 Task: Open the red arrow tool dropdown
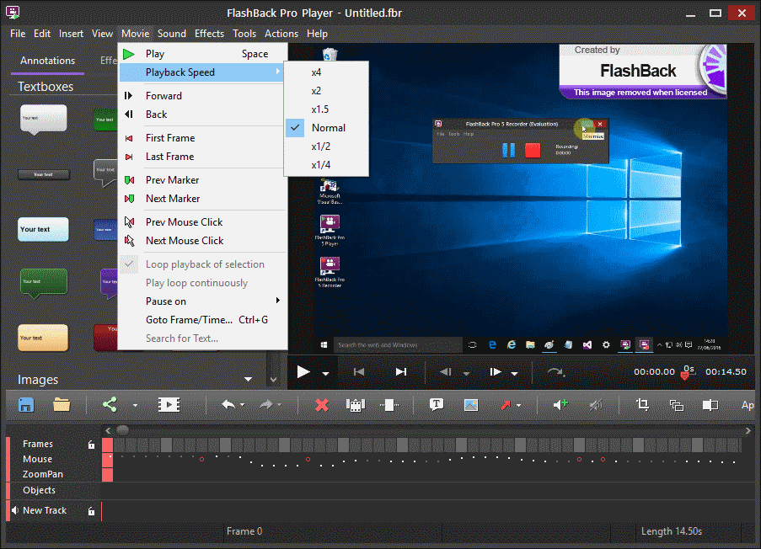tap(519, 406)
